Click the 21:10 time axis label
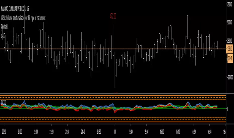The image size is (234, 138). click(36, 132)
